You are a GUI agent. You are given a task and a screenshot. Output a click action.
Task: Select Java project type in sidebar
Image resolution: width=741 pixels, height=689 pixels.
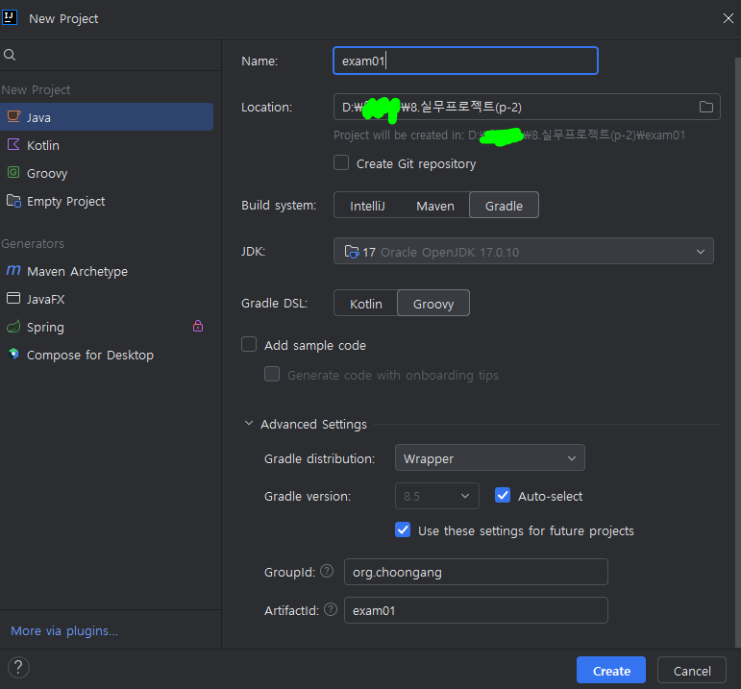click(x=107, y=116)
